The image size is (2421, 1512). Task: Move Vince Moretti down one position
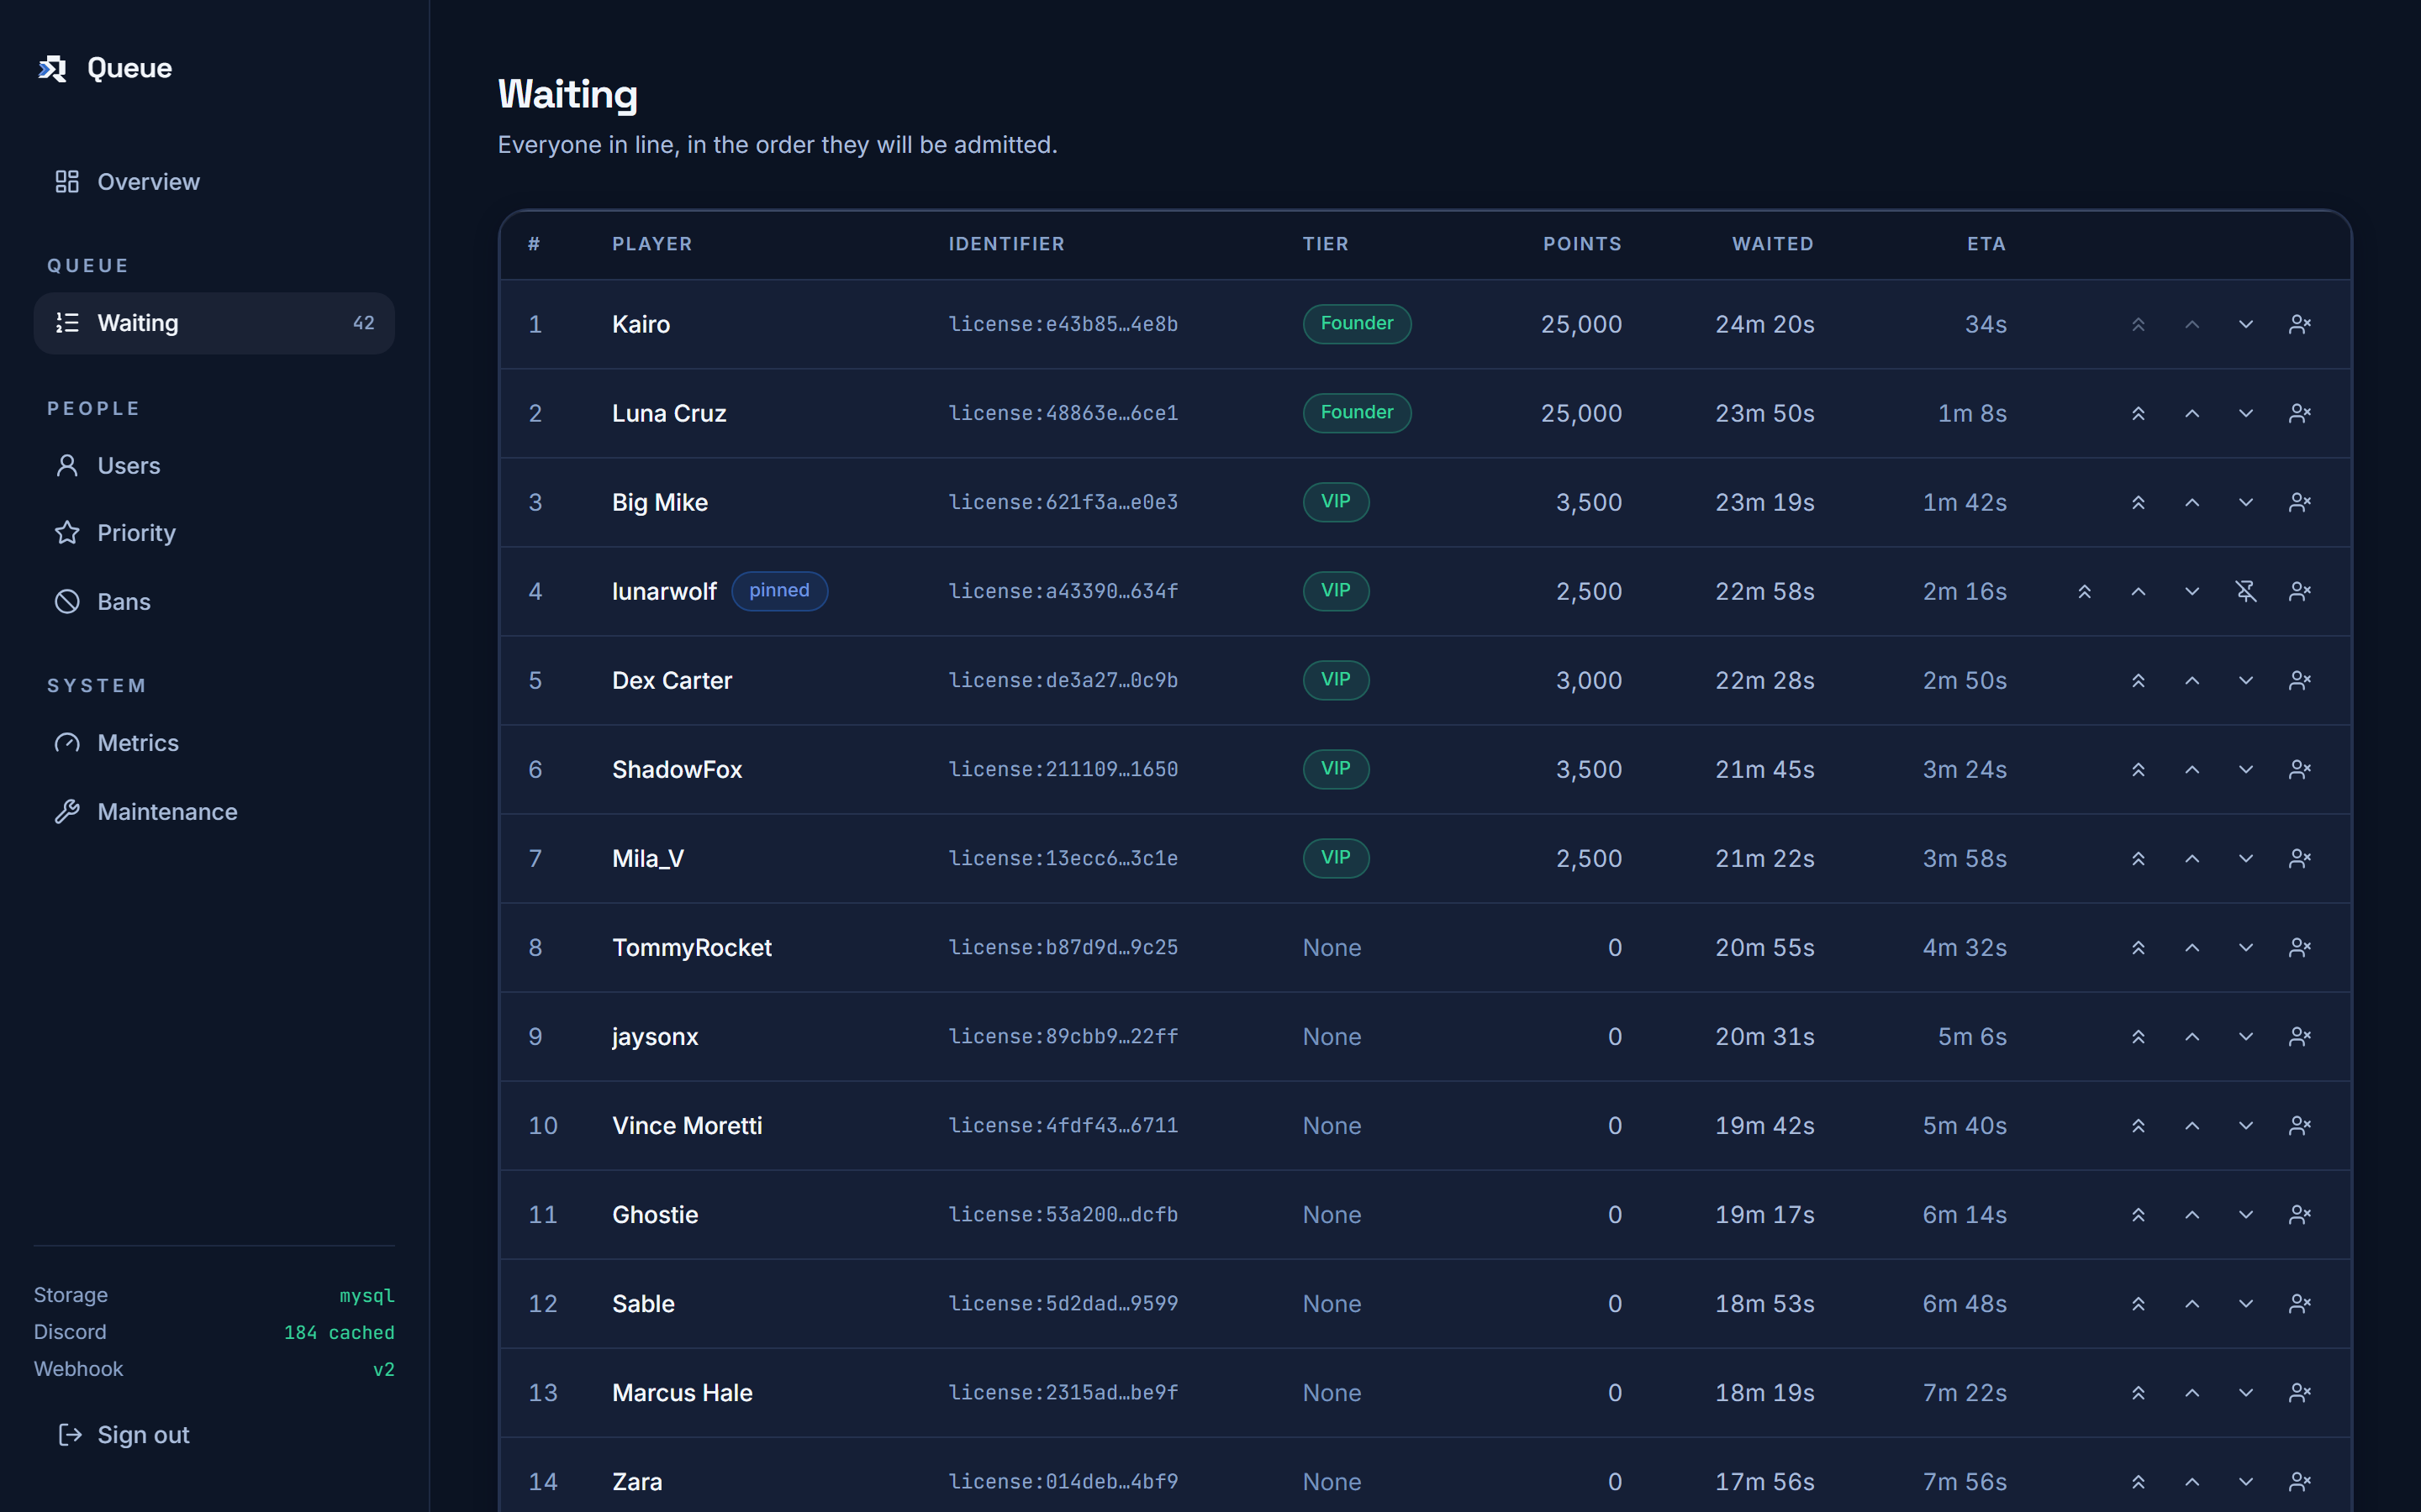[2246, 1125]
